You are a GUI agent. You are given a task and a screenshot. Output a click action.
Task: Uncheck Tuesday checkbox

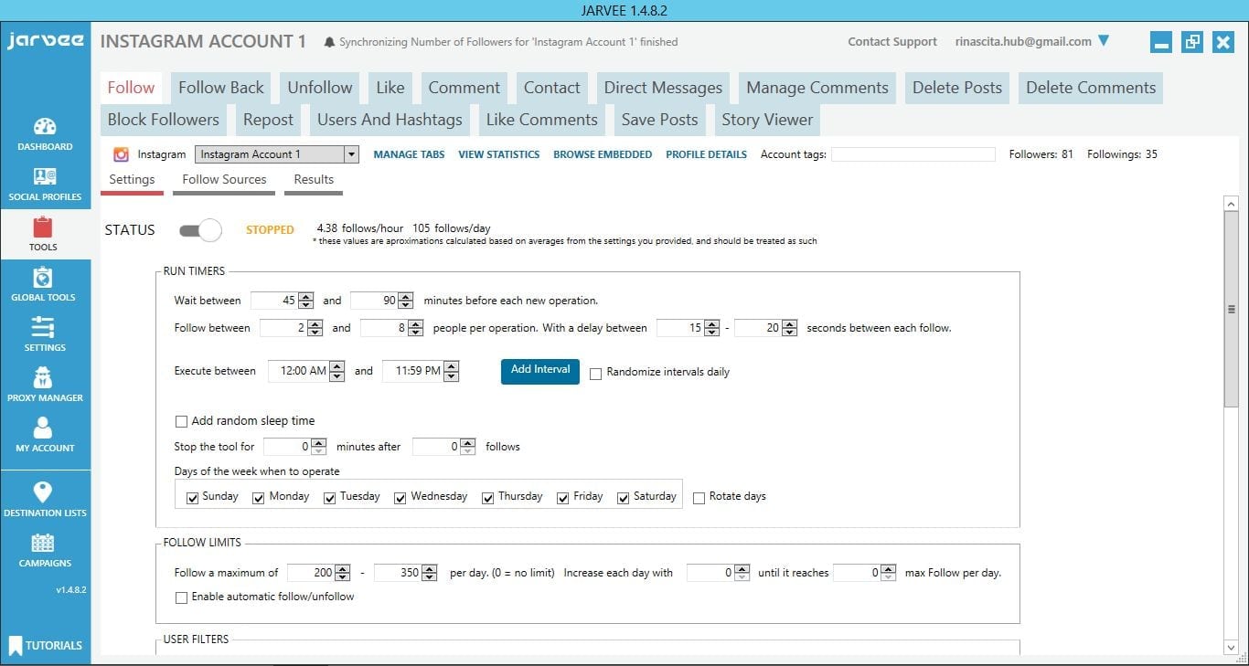pyautogui.click(x=330, y=498)
